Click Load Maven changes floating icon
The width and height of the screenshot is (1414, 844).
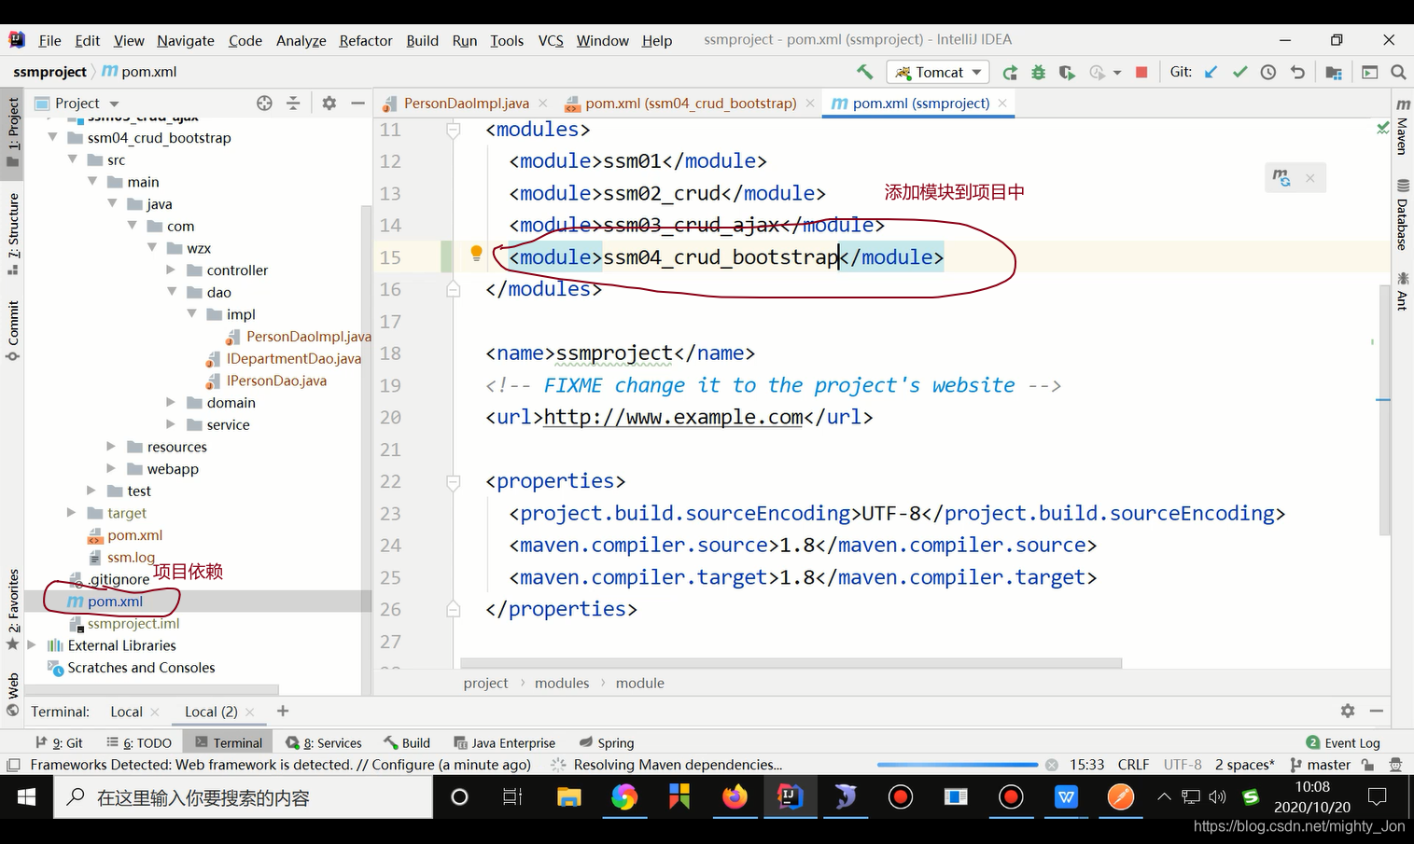pos(1282,177)
